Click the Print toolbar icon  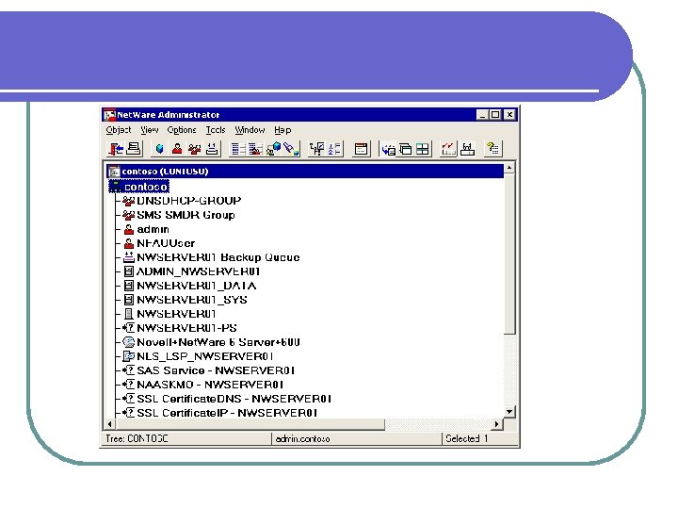(x=134, y=149)
